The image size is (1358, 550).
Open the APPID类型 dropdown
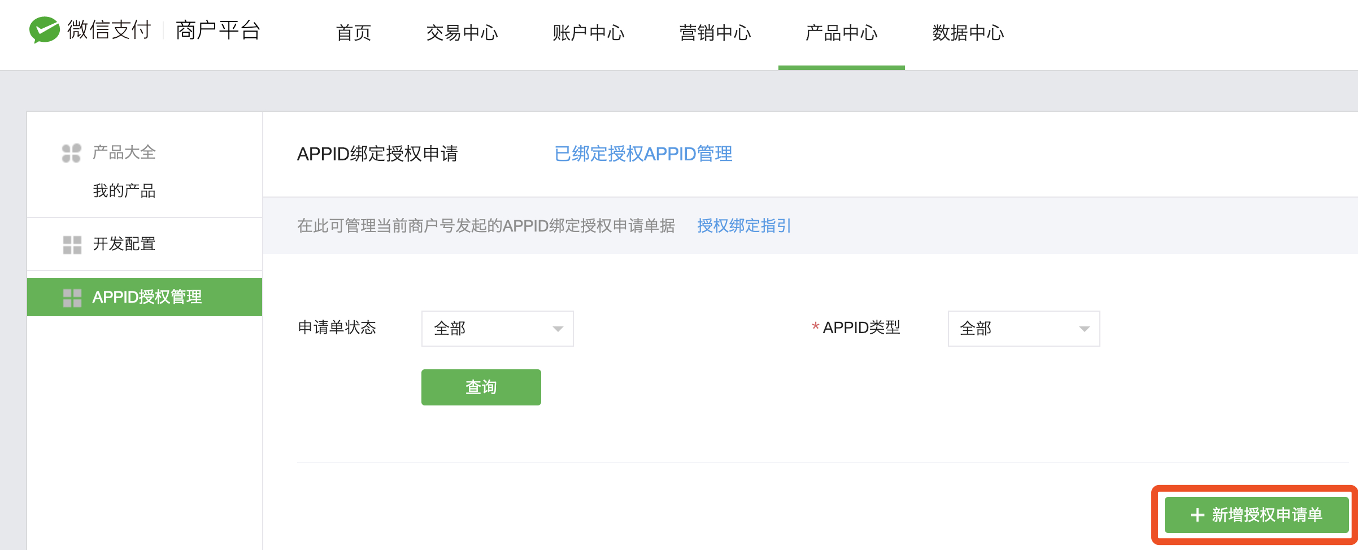(x=1024, y=328)
